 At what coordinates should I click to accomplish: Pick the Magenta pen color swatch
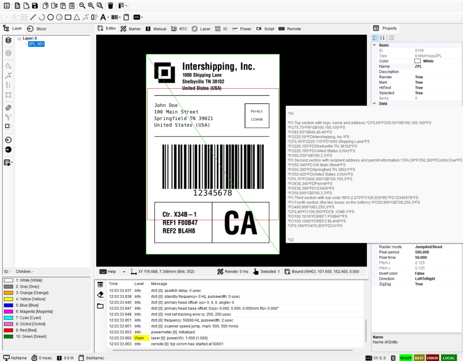click(9, 312)
